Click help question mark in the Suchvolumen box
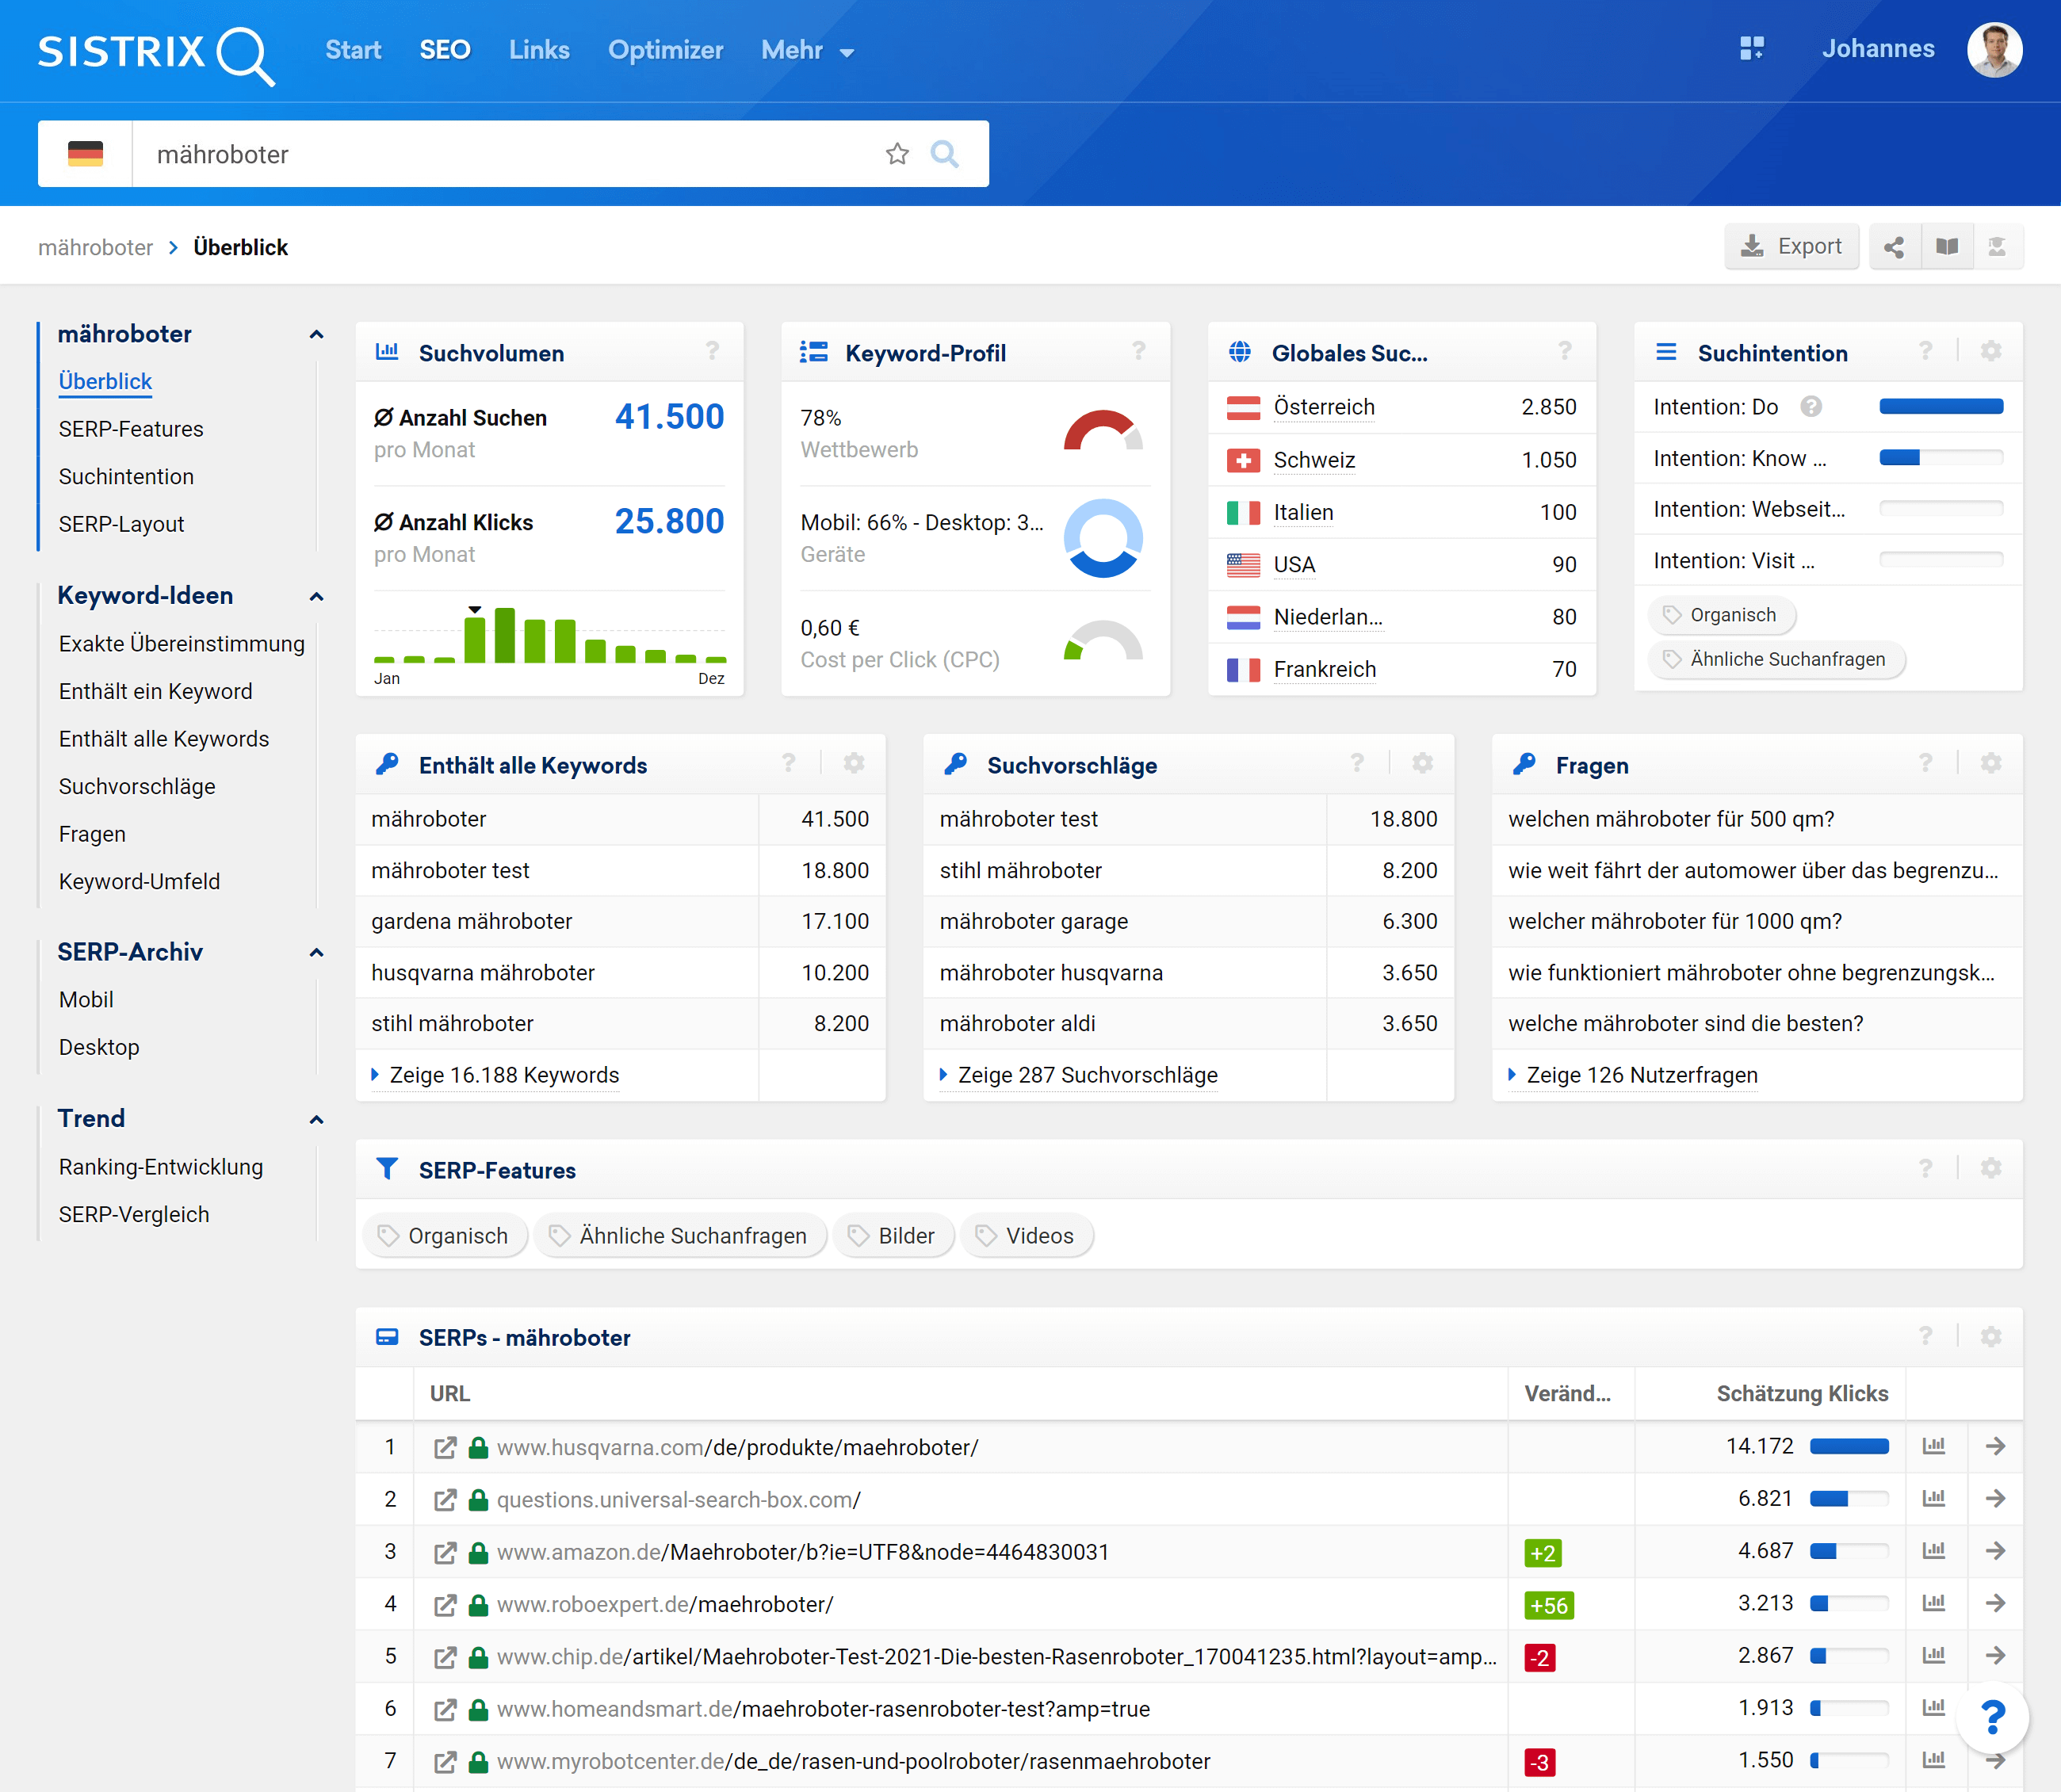This screenshot has width=2061, height=1792. 712,351
